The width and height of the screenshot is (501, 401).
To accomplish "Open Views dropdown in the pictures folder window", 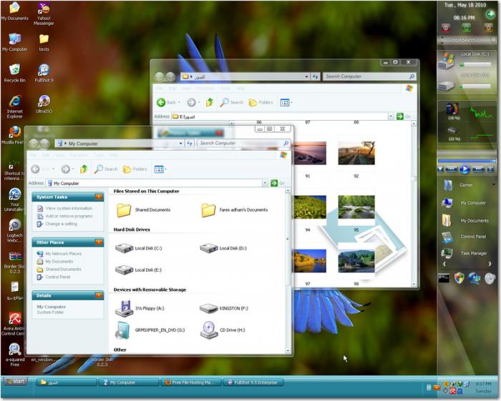I will coord(286,103).
